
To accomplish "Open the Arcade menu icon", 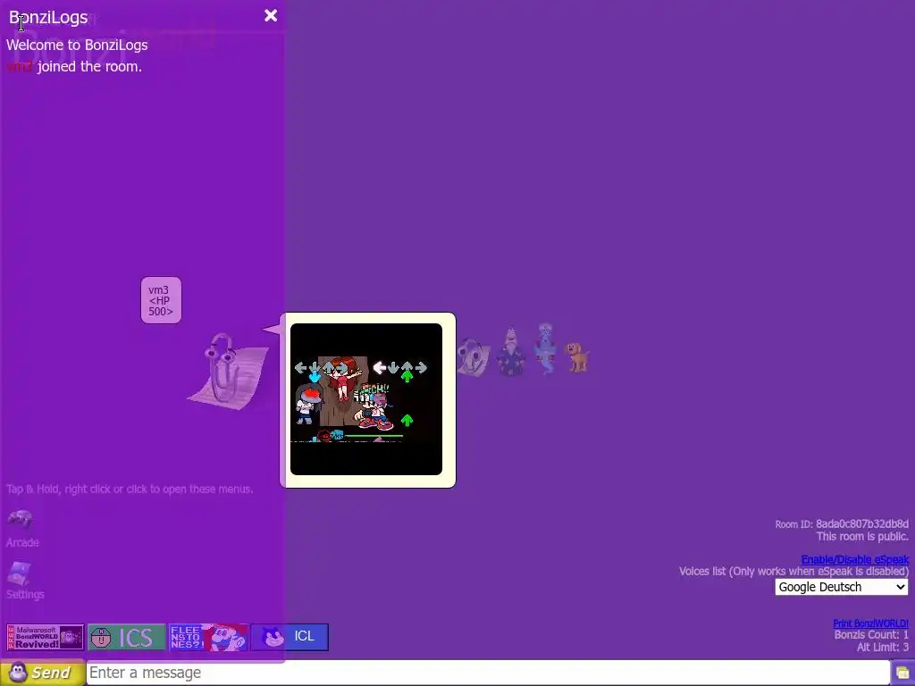I will (21, 519).
